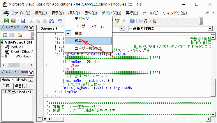Click the Copy toolbar icon
The height and width of the screenshot is (123, 217).
pos(38,21)
